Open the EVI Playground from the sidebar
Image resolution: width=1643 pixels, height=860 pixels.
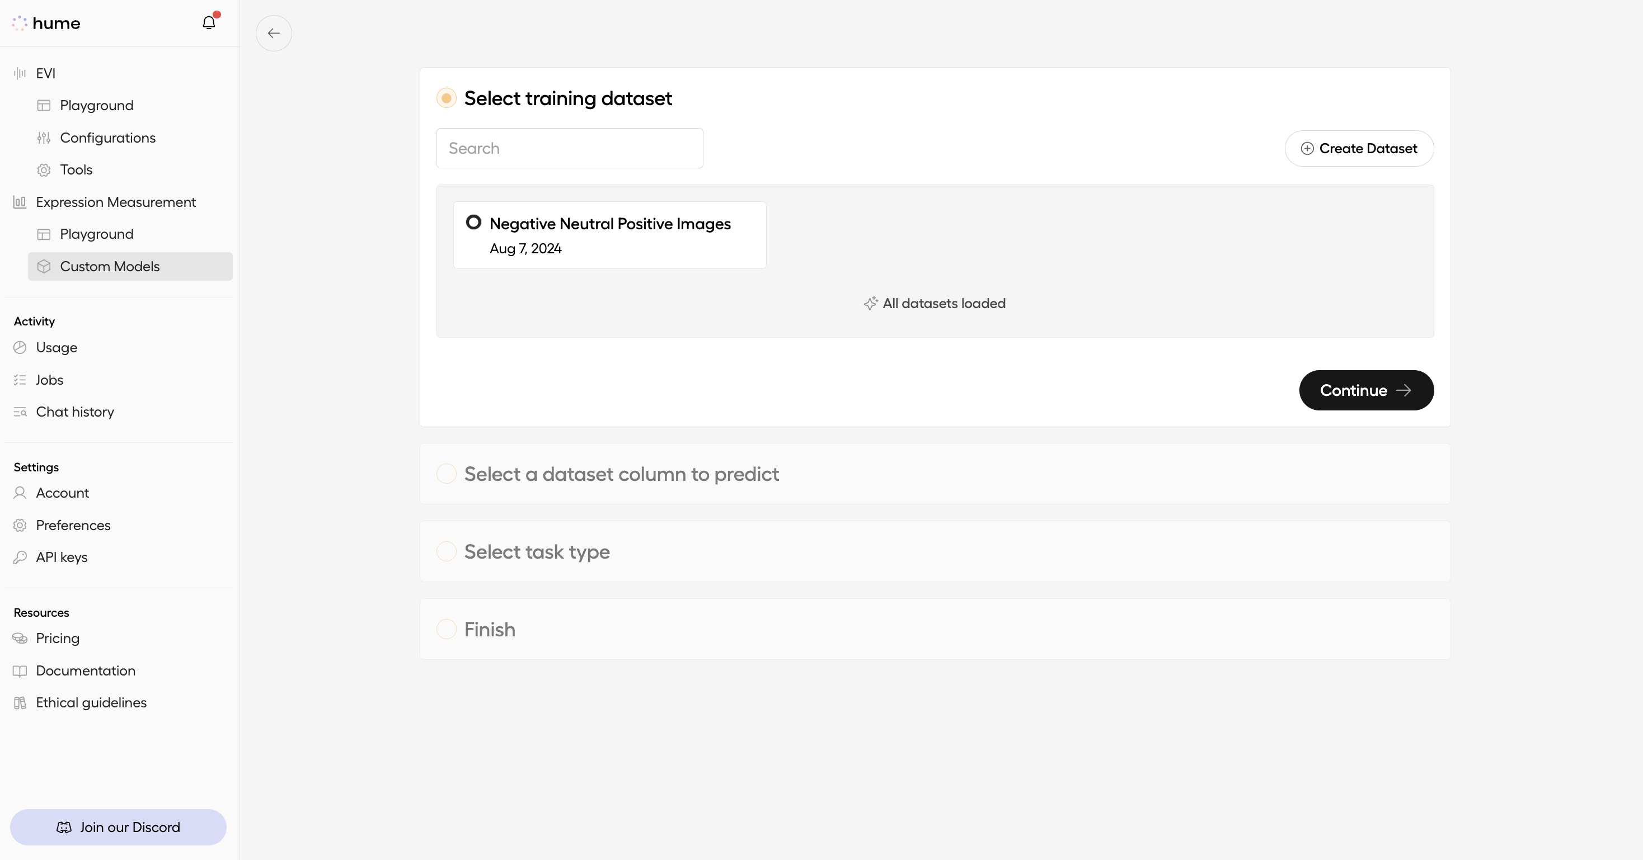point(96,105)
